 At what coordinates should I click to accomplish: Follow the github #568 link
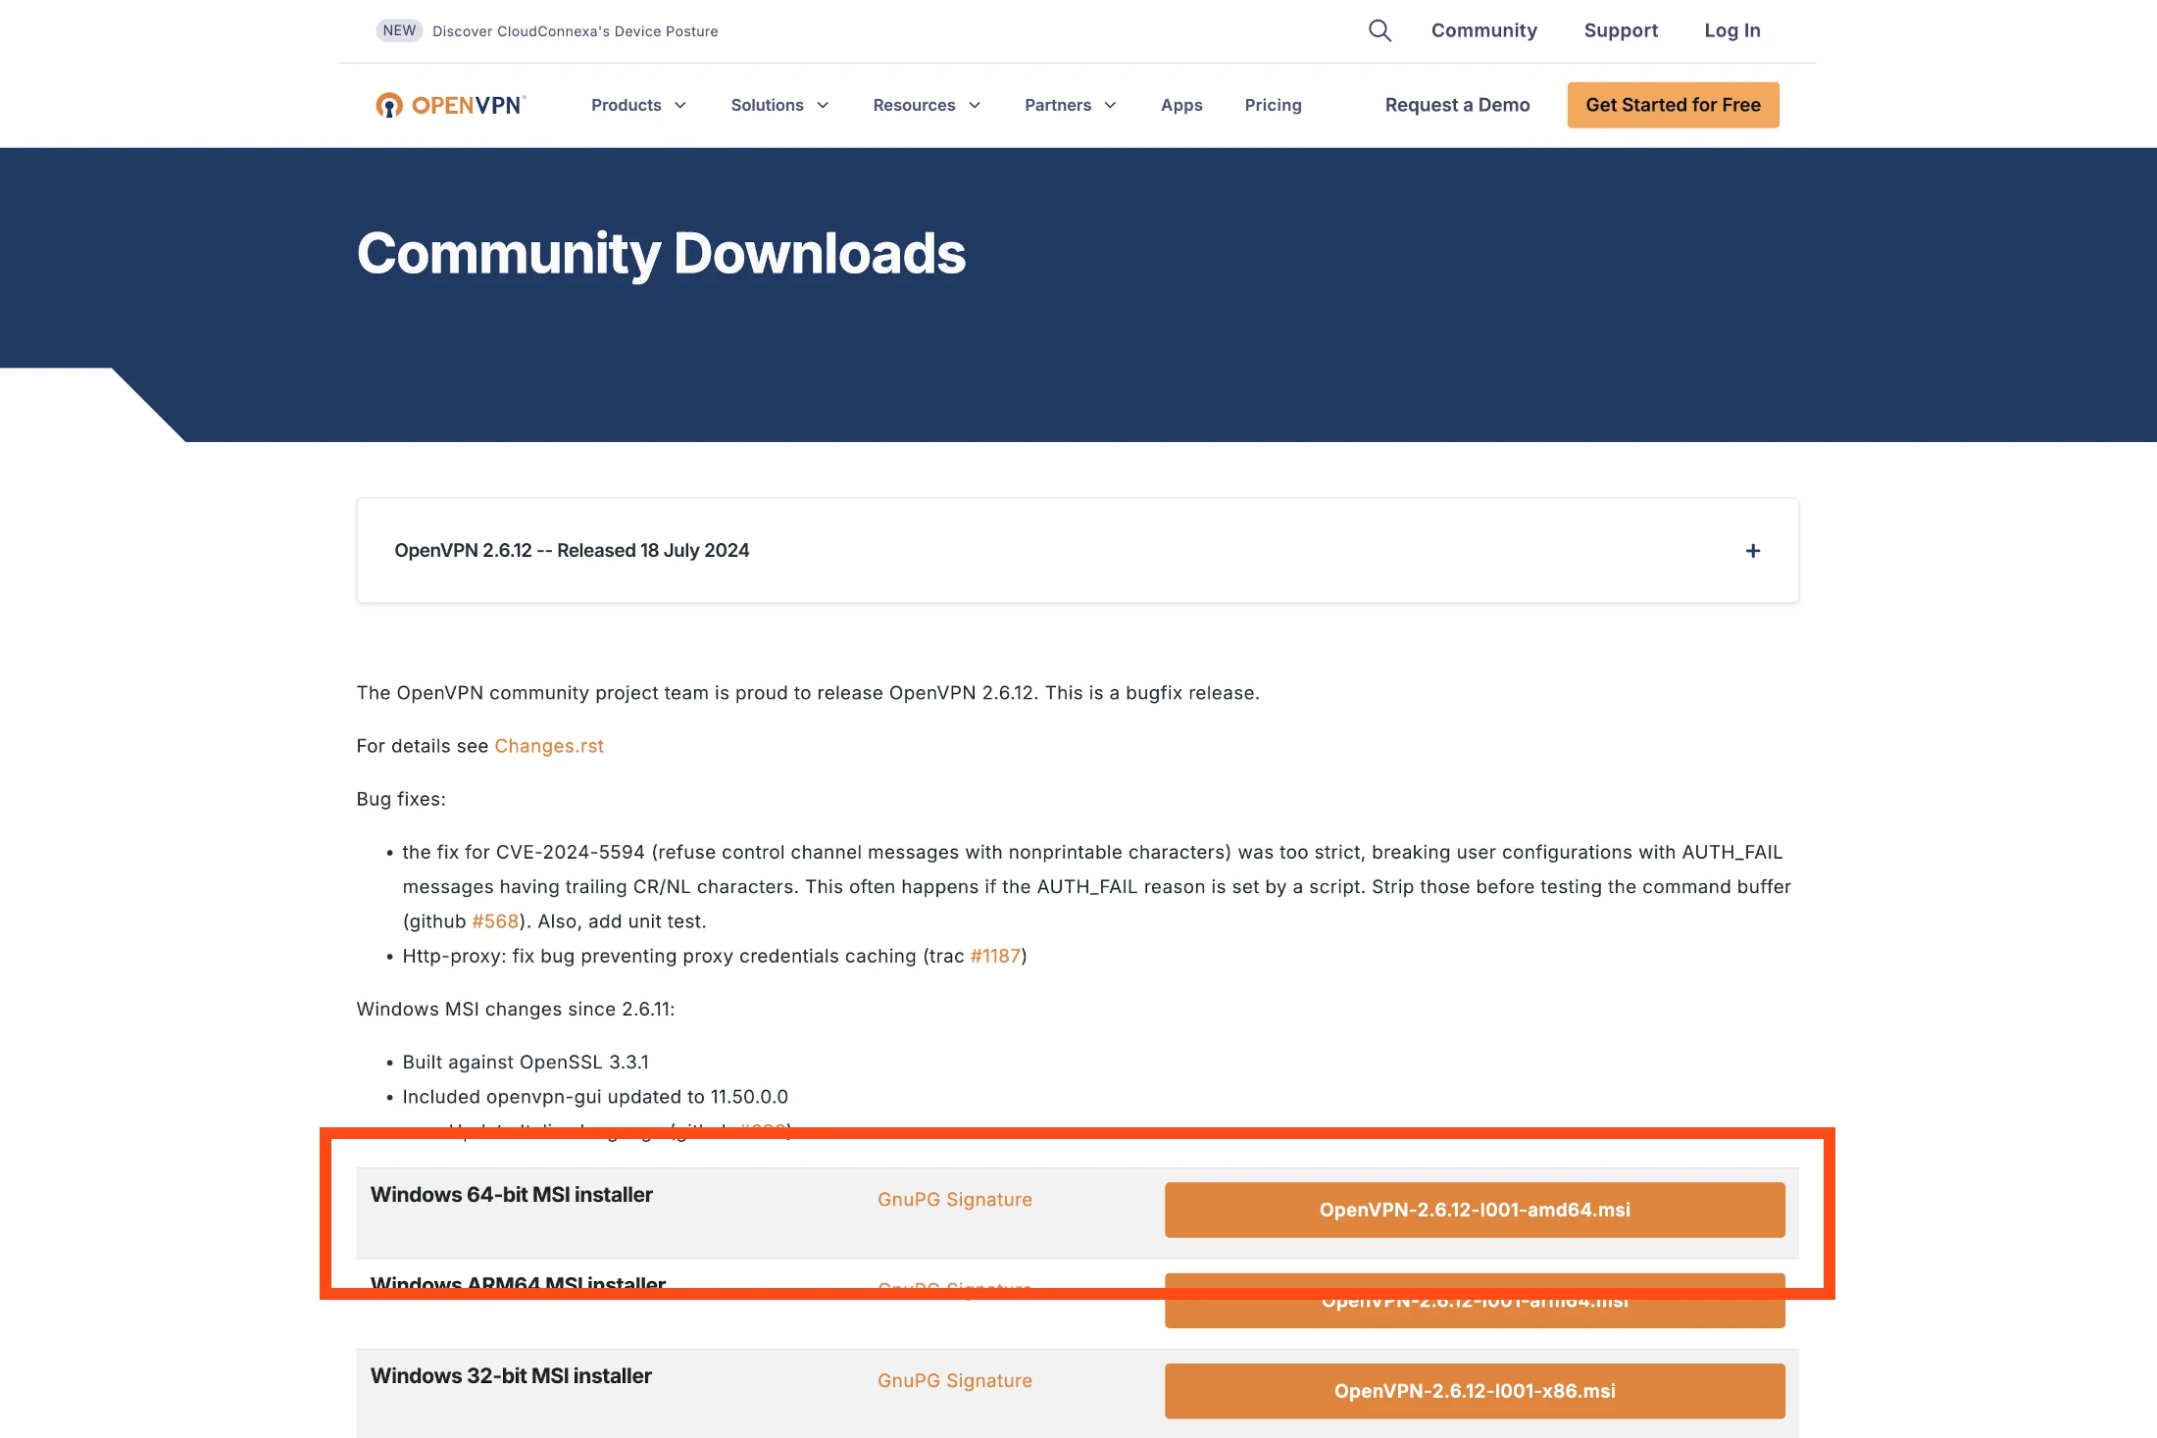(x=495, y=921)
